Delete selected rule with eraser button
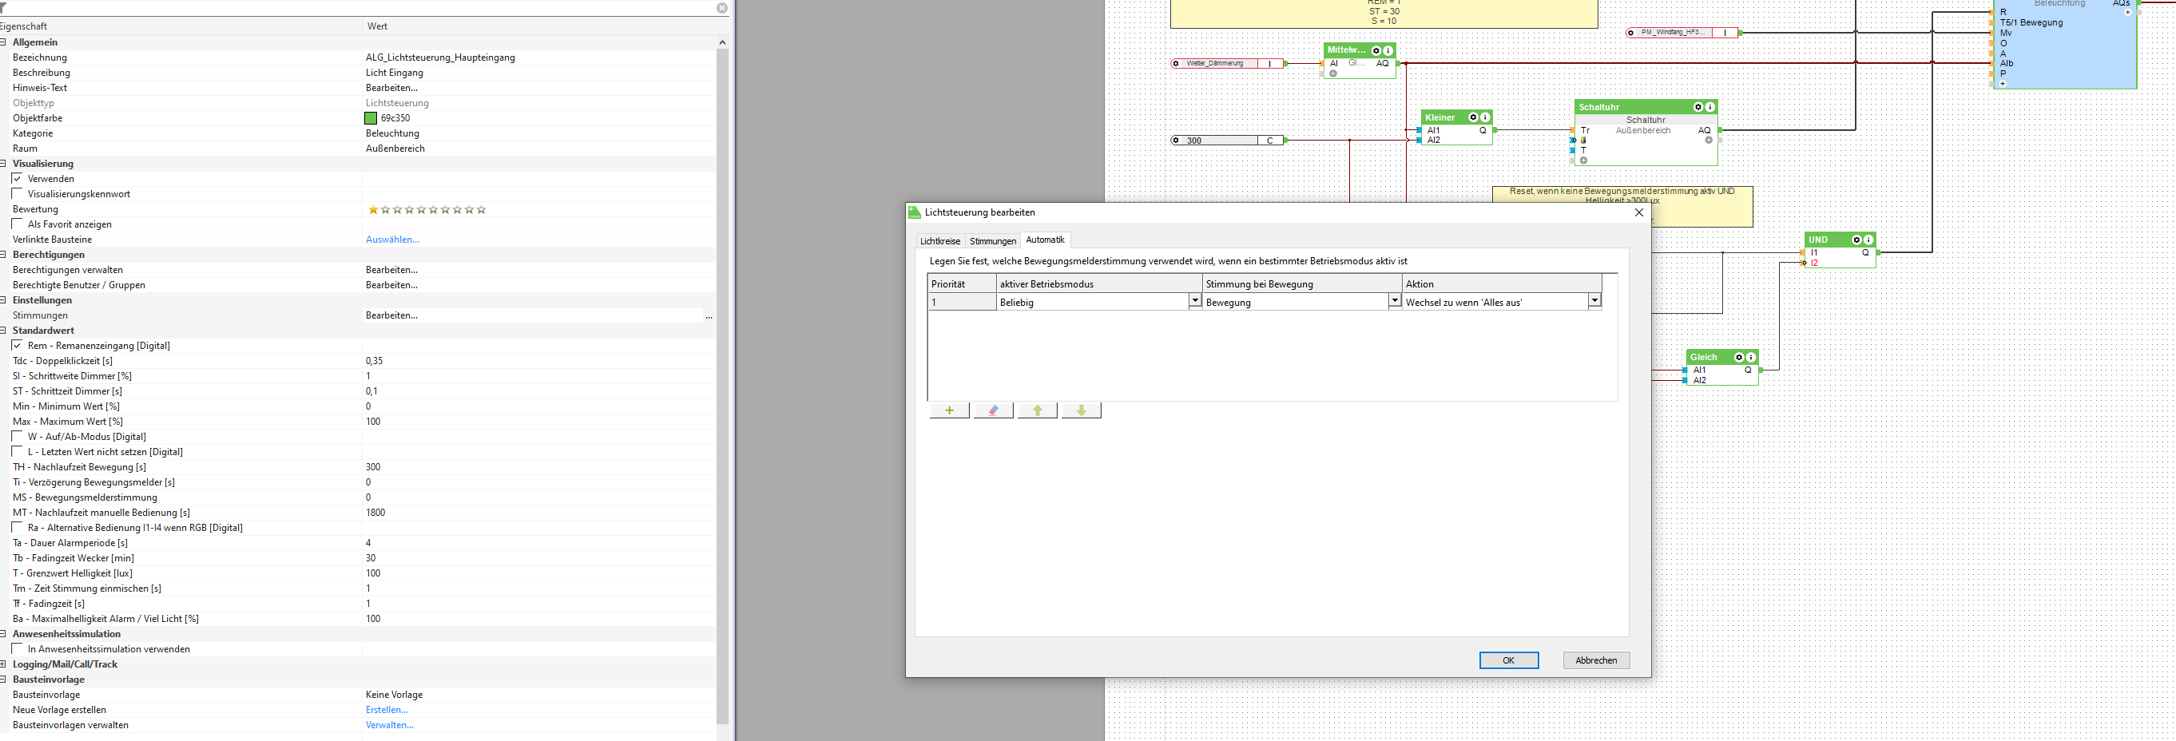The height and width of the screenshot is (741, 2176). pos(993,410)
